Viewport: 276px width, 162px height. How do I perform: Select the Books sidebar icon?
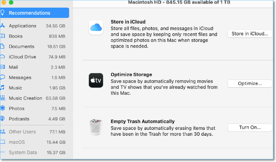pos(2,36)
